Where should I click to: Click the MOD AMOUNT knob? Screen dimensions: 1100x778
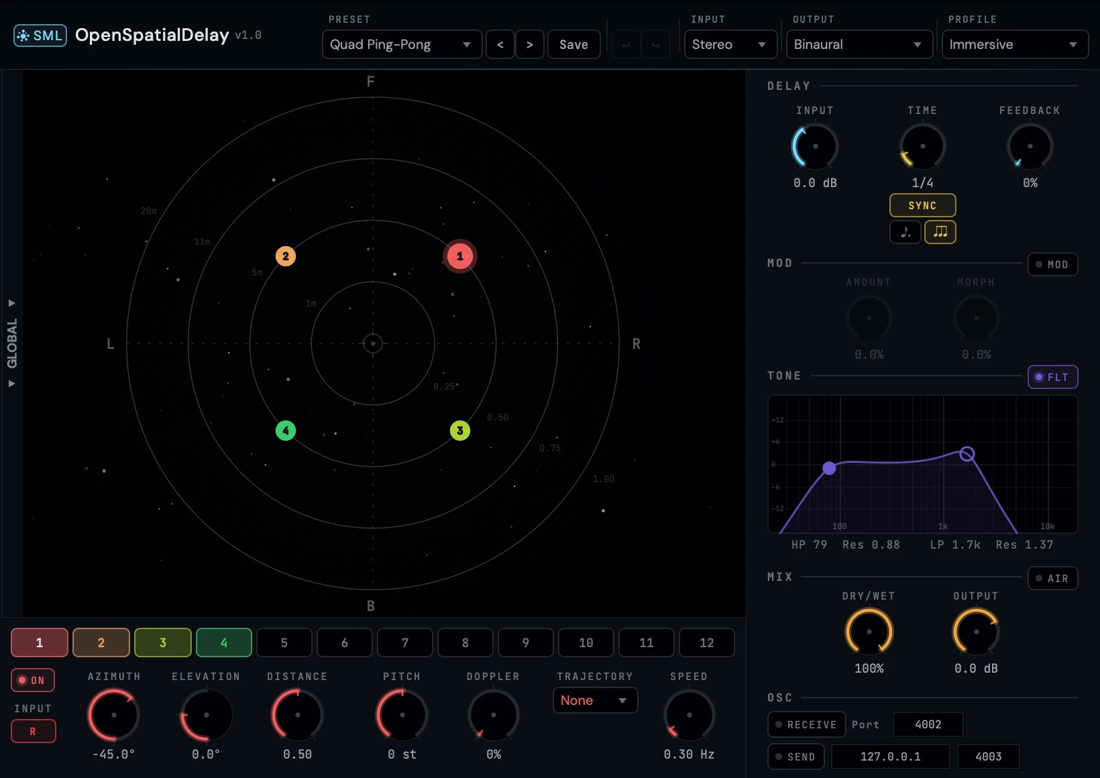point(869,318)
